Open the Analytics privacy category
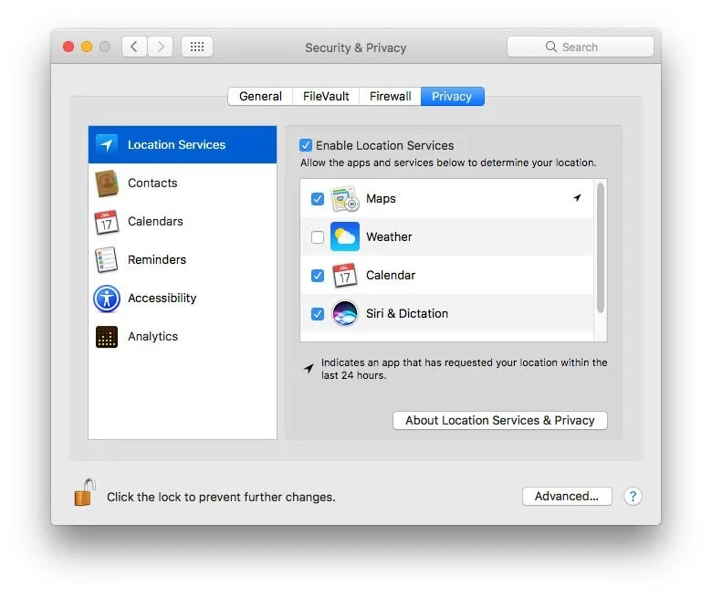The width and height of the screenshot is (712, 598). (x=152, y=337)
